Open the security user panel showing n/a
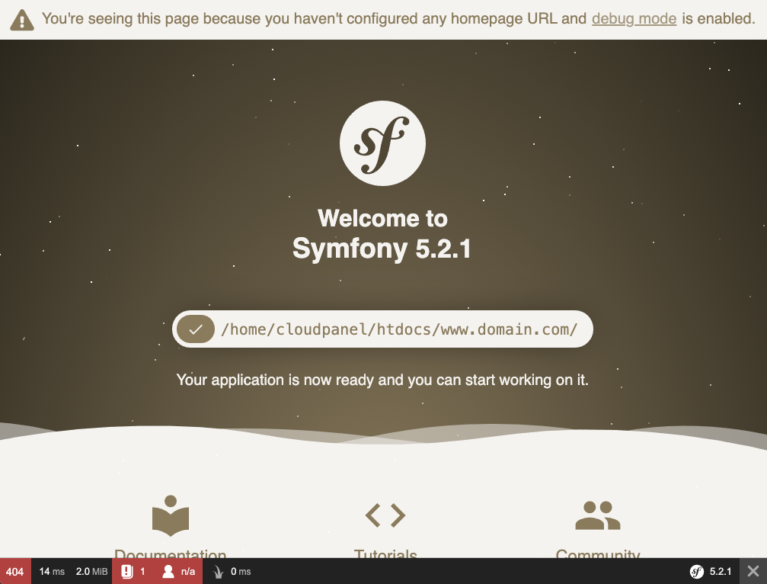Viewport: 767px width, 584px height. (178, 571)
